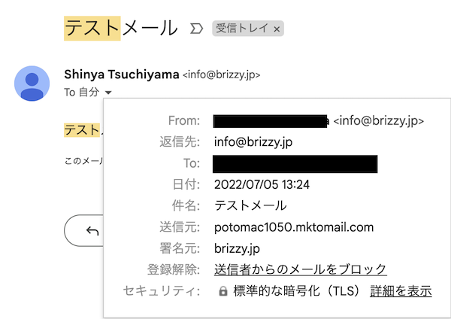Screen dimensions: 451x319
Task: Click the sender address next to Shinya Tsuchiyama
Action: (222, 74)
